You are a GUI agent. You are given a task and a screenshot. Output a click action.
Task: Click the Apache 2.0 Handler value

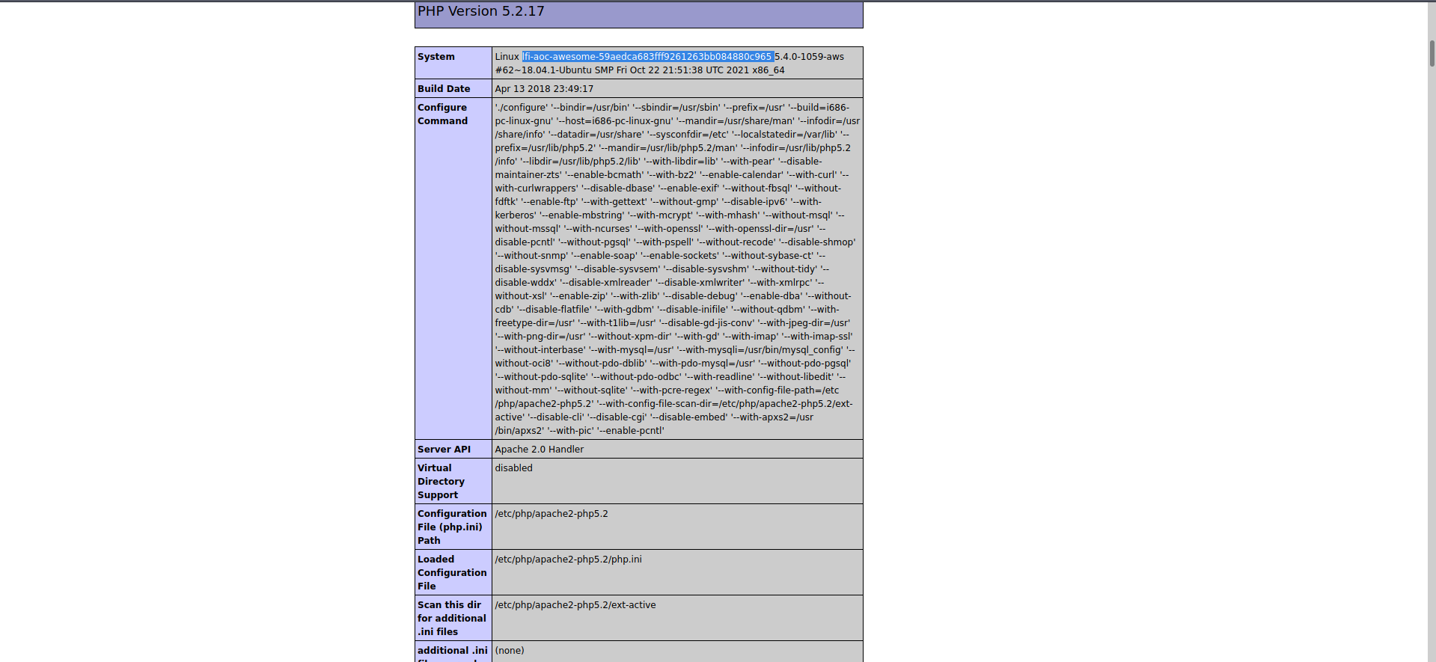pos(539,450)
